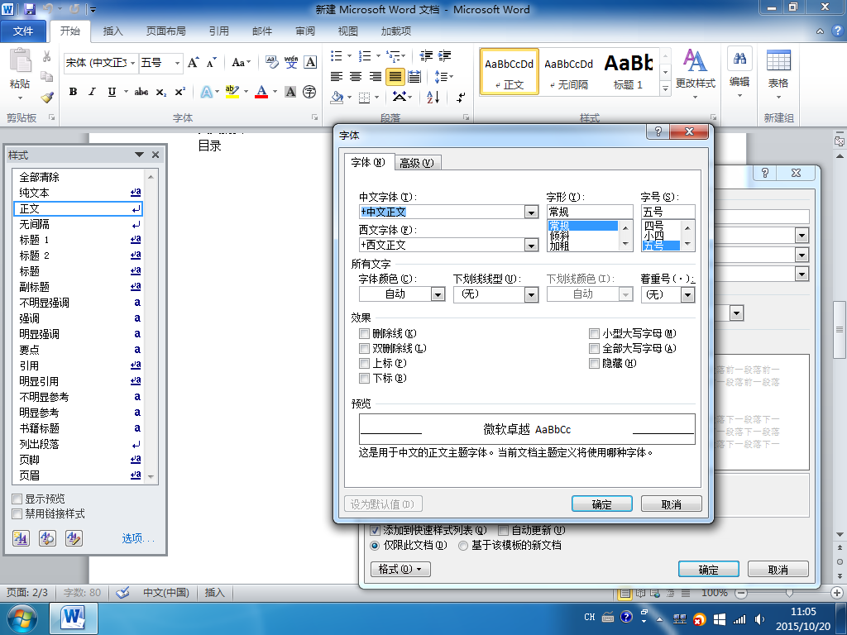847x635 pixels.
Task: Apply underline formatting button
Action: pyautogui.click(x=112, y=92)
